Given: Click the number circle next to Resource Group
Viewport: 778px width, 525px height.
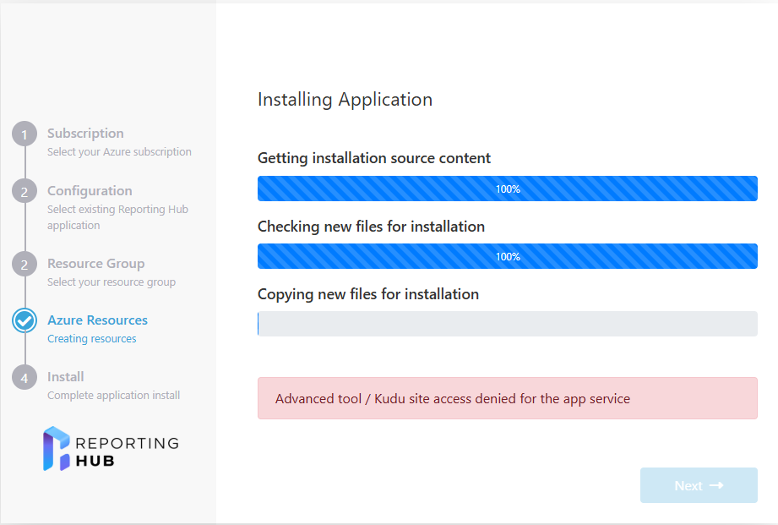Looking at the screenshot, I should tap(24, 265).
